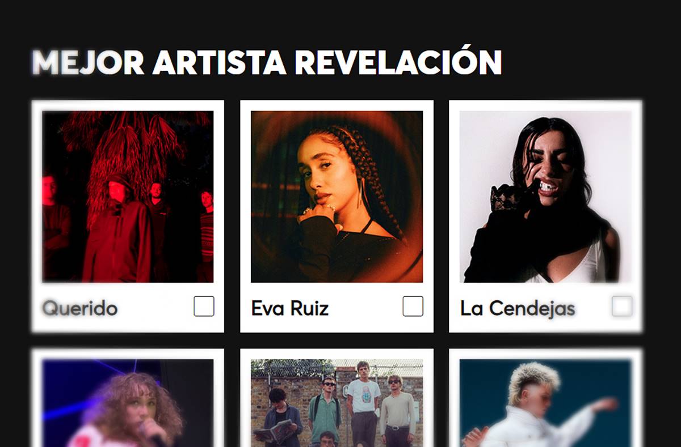Click the Eva Ruiz name label
This screenshot has height=447, width=681.
[290, 309]
